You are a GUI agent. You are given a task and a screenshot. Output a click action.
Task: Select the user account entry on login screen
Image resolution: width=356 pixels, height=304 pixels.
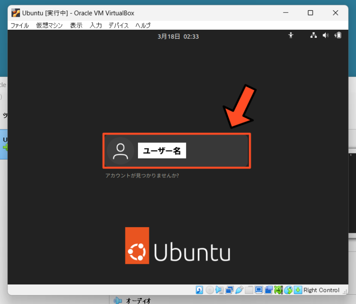[x=177, y=151]
